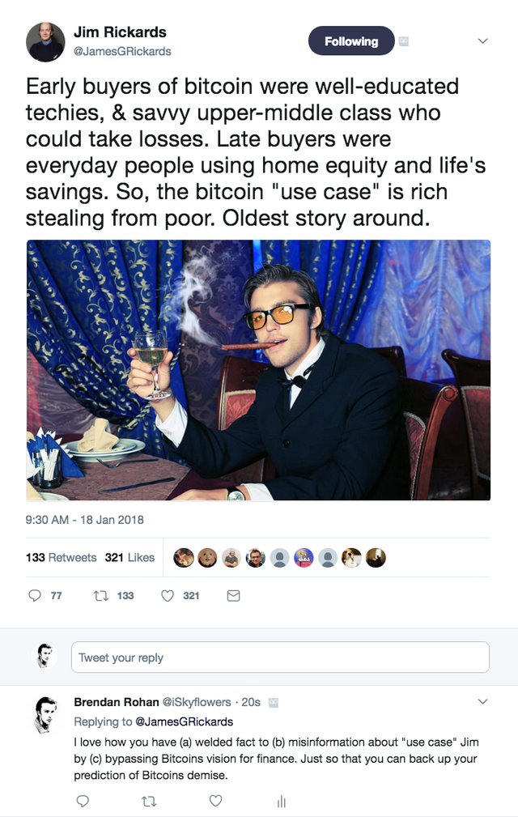Viewport: 518px width, 817px height.
Task: Open the cigar-smoking man photo in the tweet
Action: tap(258, 370)
